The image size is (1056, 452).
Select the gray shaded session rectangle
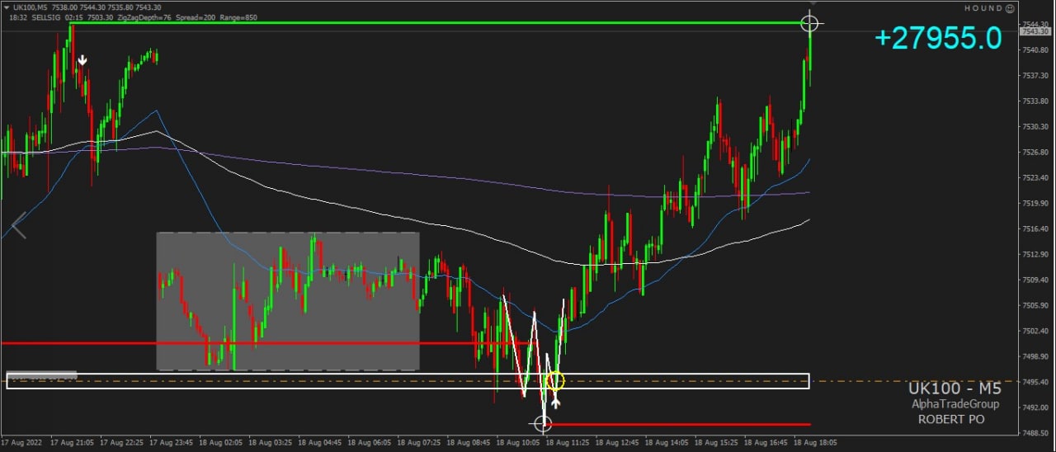pos(288,301)
